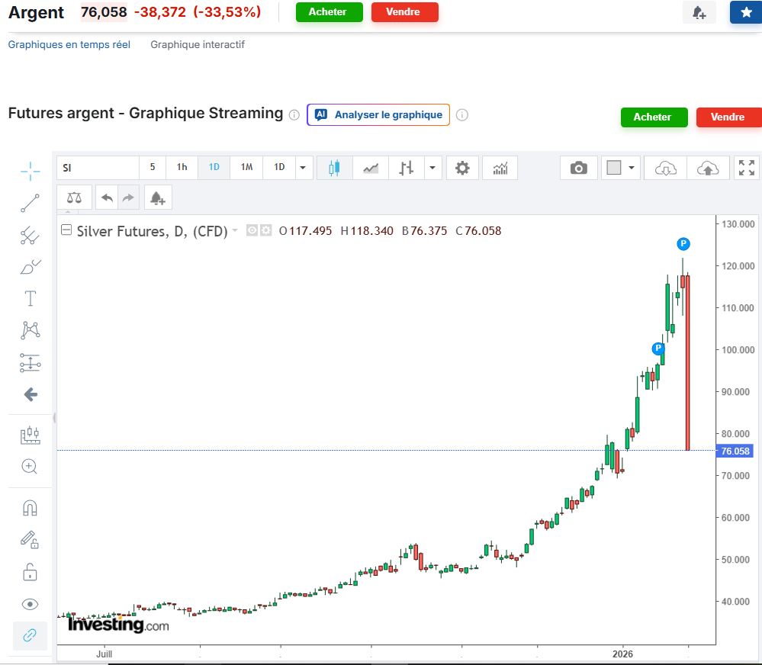Click Acheter button beside chart title
762x665 pixels.
click(654, 117)
